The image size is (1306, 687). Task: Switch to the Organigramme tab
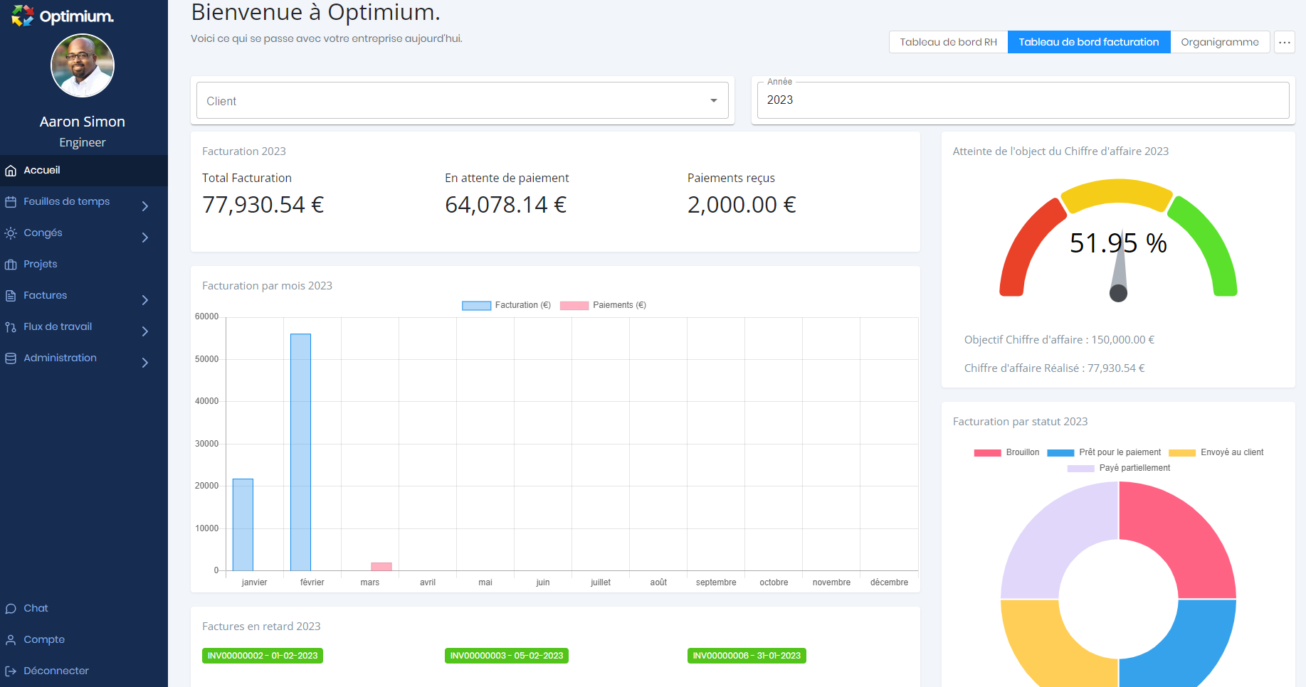[1219, 42]
